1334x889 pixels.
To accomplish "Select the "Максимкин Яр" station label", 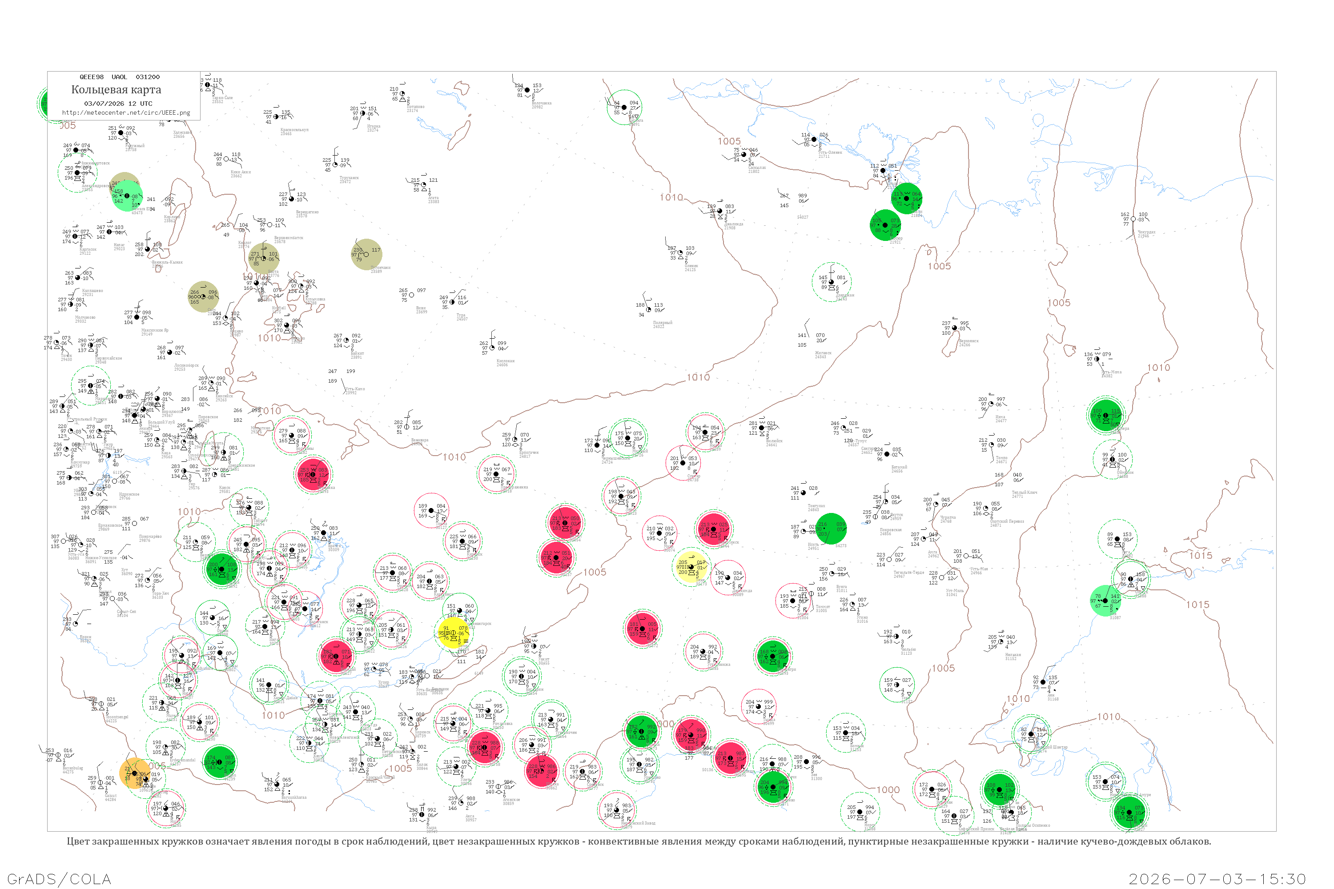I will [155, 331].
